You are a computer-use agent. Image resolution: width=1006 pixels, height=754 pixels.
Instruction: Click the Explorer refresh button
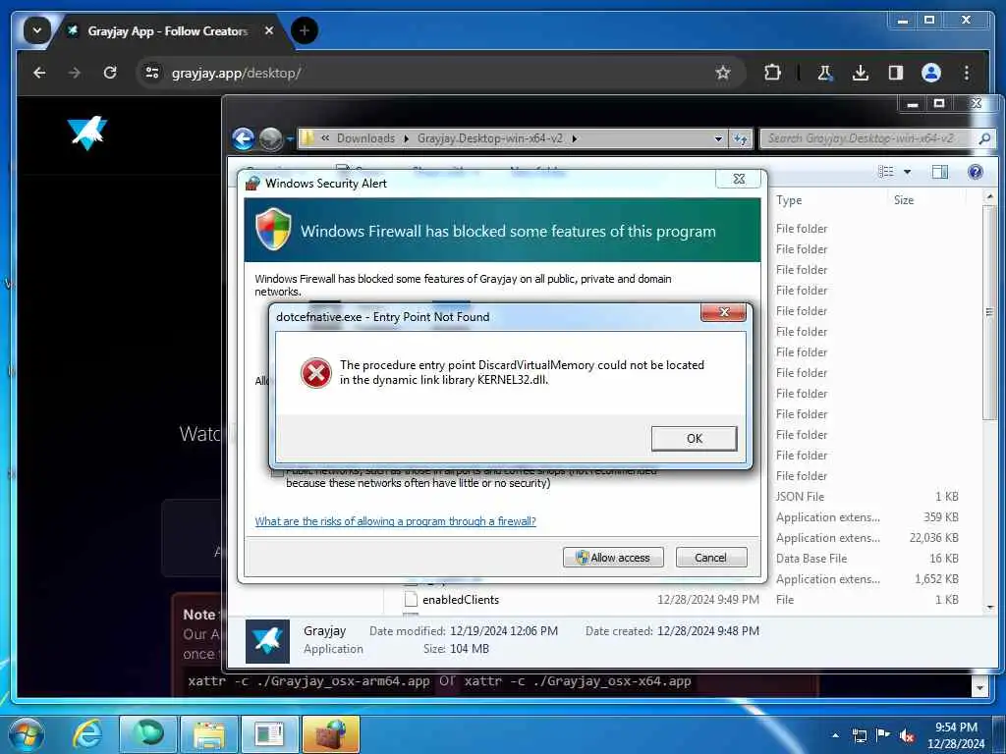(741, 138)
